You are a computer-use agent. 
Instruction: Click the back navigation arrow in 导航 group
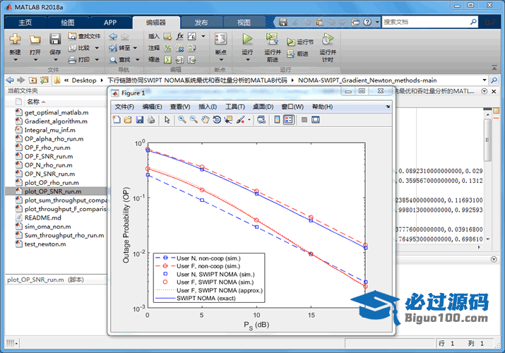point(113,37)
